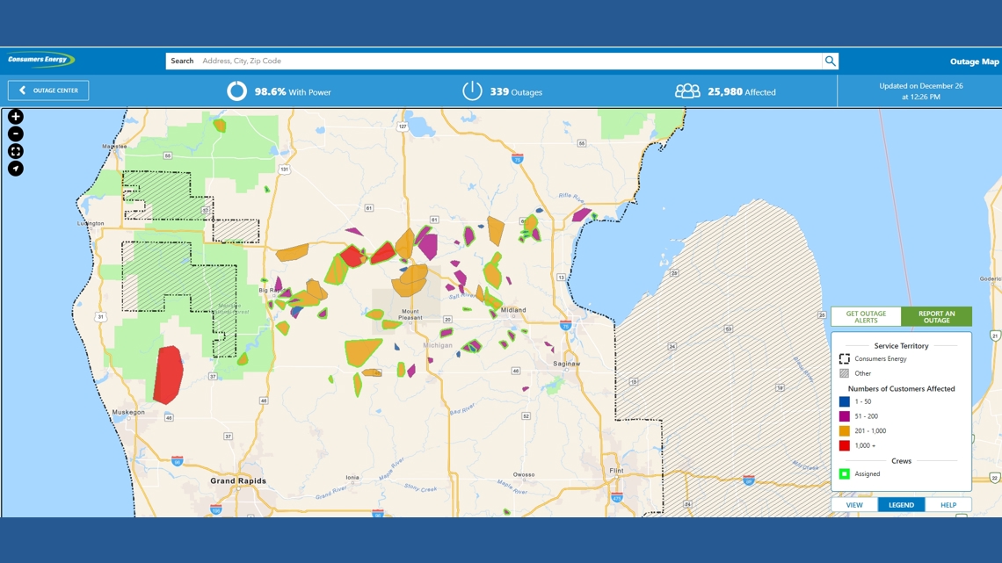
Task: Click the GET OUTAGE ALERTS button
Action: pyautogui.click(x=866, y=316)
